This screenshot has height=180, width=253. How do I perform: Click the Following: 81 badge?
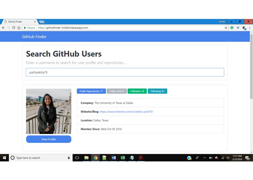[158, 91]
